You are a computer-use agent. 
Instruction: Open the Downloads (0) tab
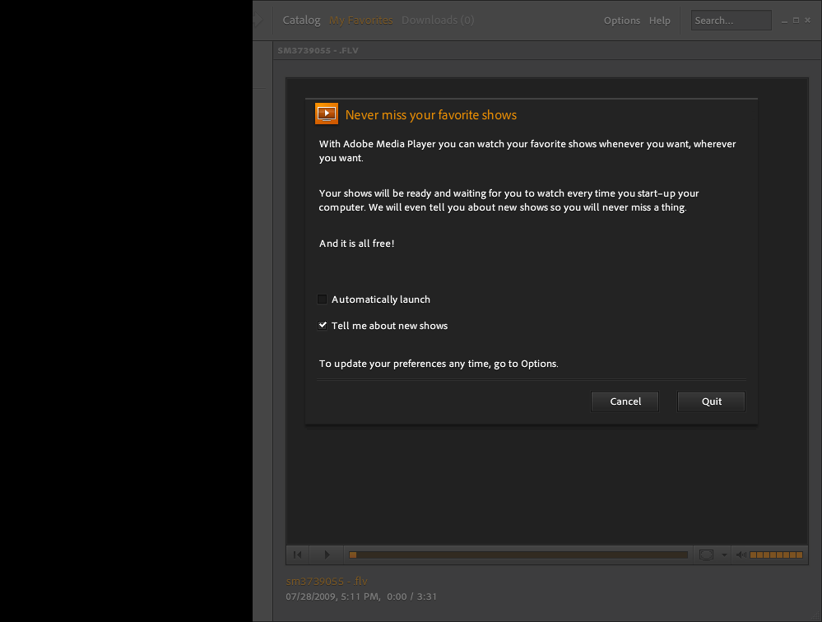click(x=438, y=20)
